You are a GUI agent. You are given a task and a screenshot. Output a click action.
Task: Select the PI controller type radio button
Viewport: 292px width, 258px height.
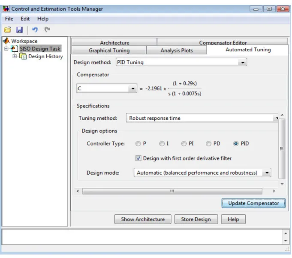pos(184,143)
